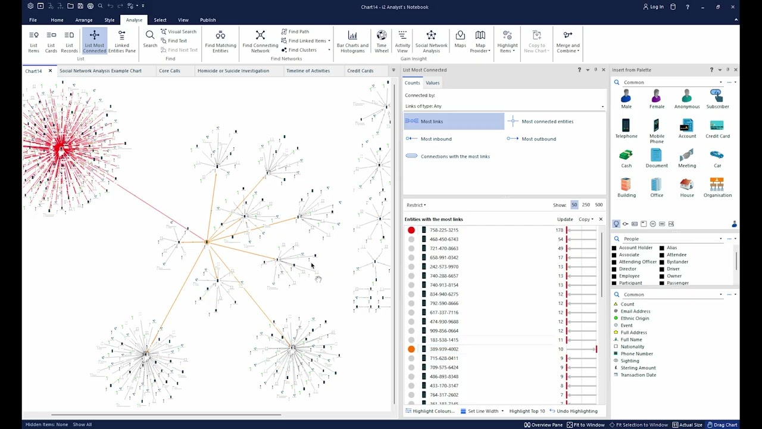Open the Publish ribbon tab

(x=208, y=20)
